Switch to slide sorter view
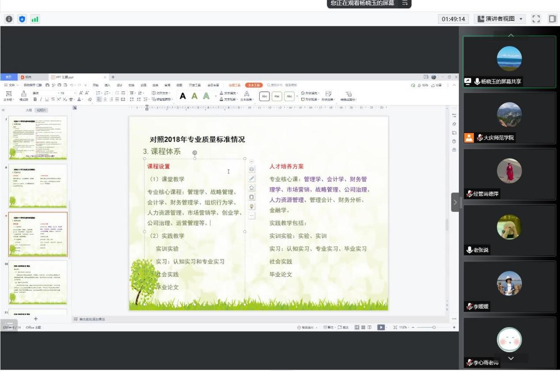560x371 pixels. (x=363, y=327)
